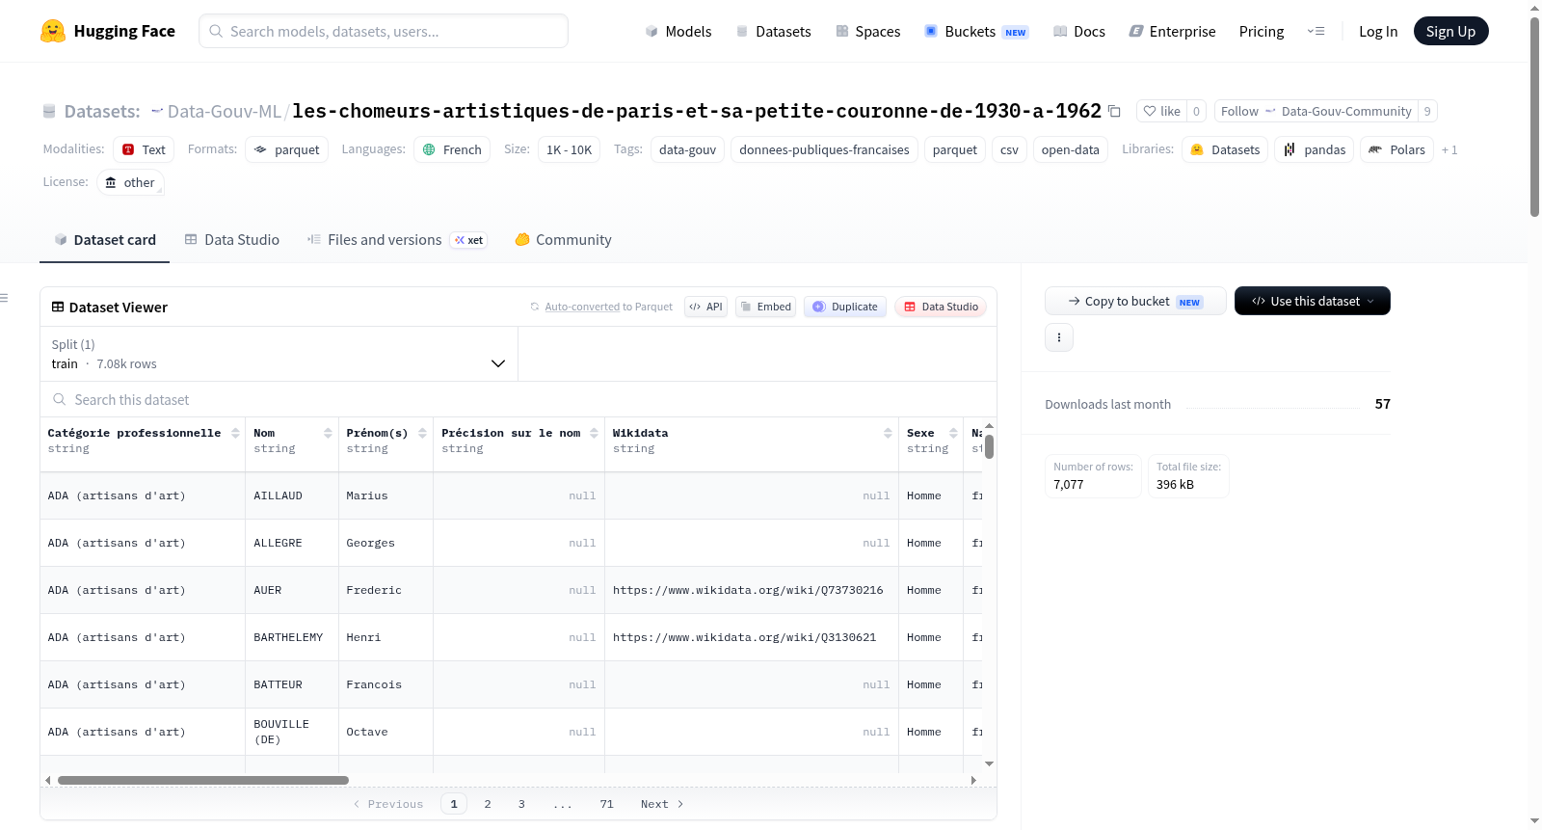Screen dimensions: 1542x830
Task: Sort by the Wikidata column
Action: click(888, 433)
